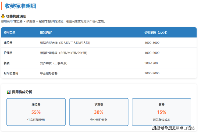Open the 护理费 30% analysis card
The width and height of the screenshot is (199, 132).
pos(99,112)
